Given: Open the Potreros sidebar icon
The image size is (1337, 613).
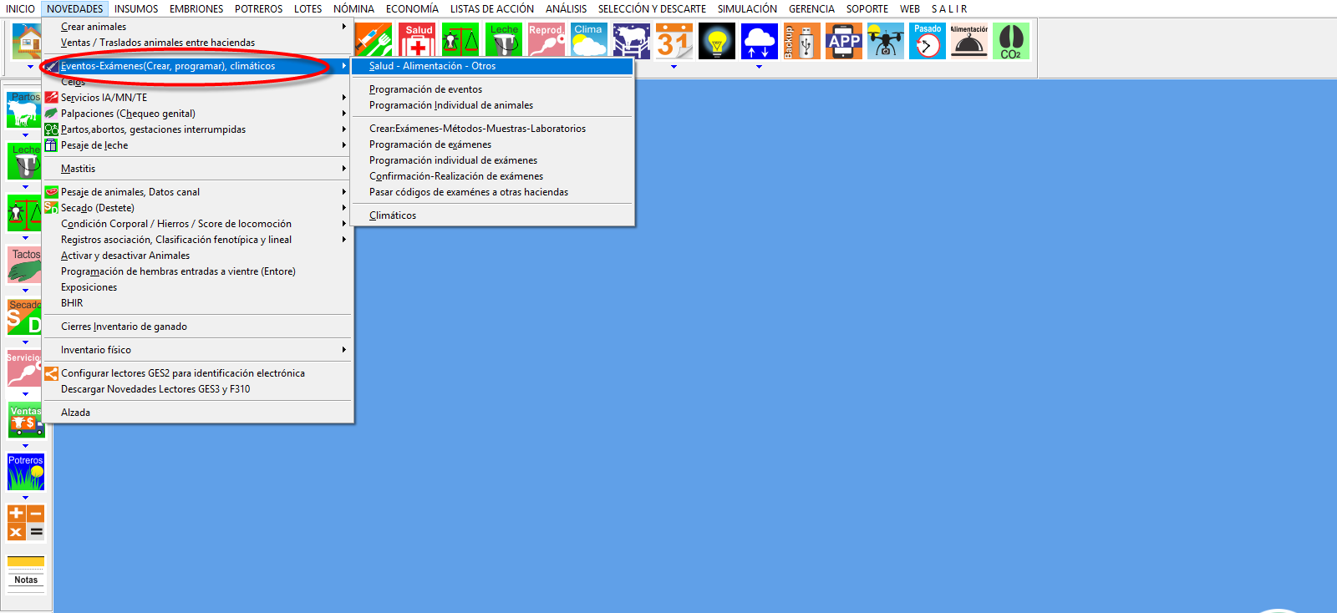Looking at the screenshot, I should pos(26,473).
